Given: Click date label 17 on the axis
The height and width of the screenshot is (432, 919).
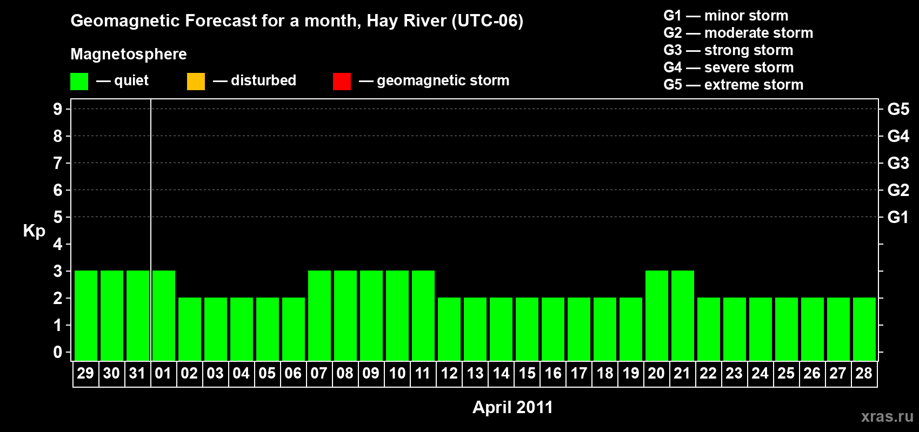Looking at the screenshot, I should (578, 374).
